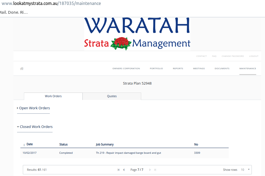
Task: Open the Reports menu item
Action: click(x=178, y=68)
